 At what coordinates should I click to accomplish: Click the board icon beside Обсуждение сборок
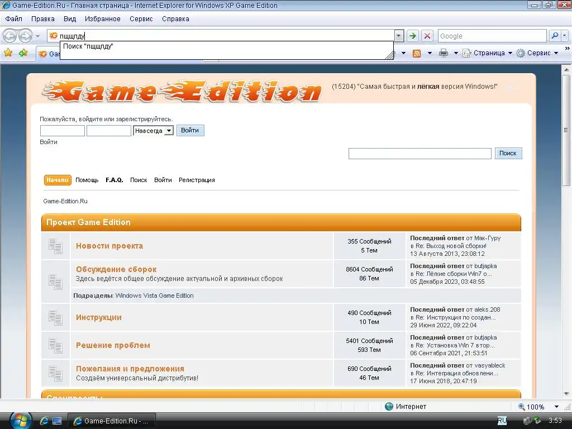pyautogui.click(x=55, y=282)
